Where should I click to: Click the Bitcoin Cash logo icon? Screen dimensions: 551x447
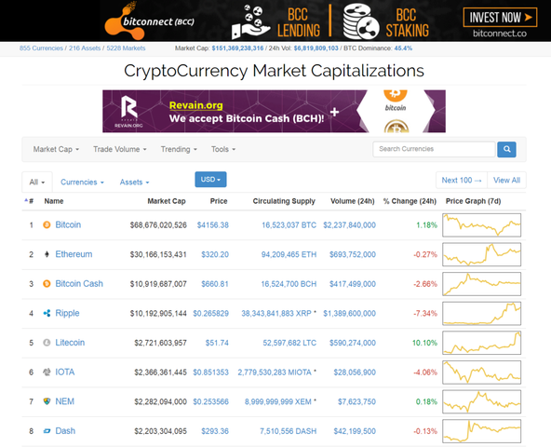point(47,284)
